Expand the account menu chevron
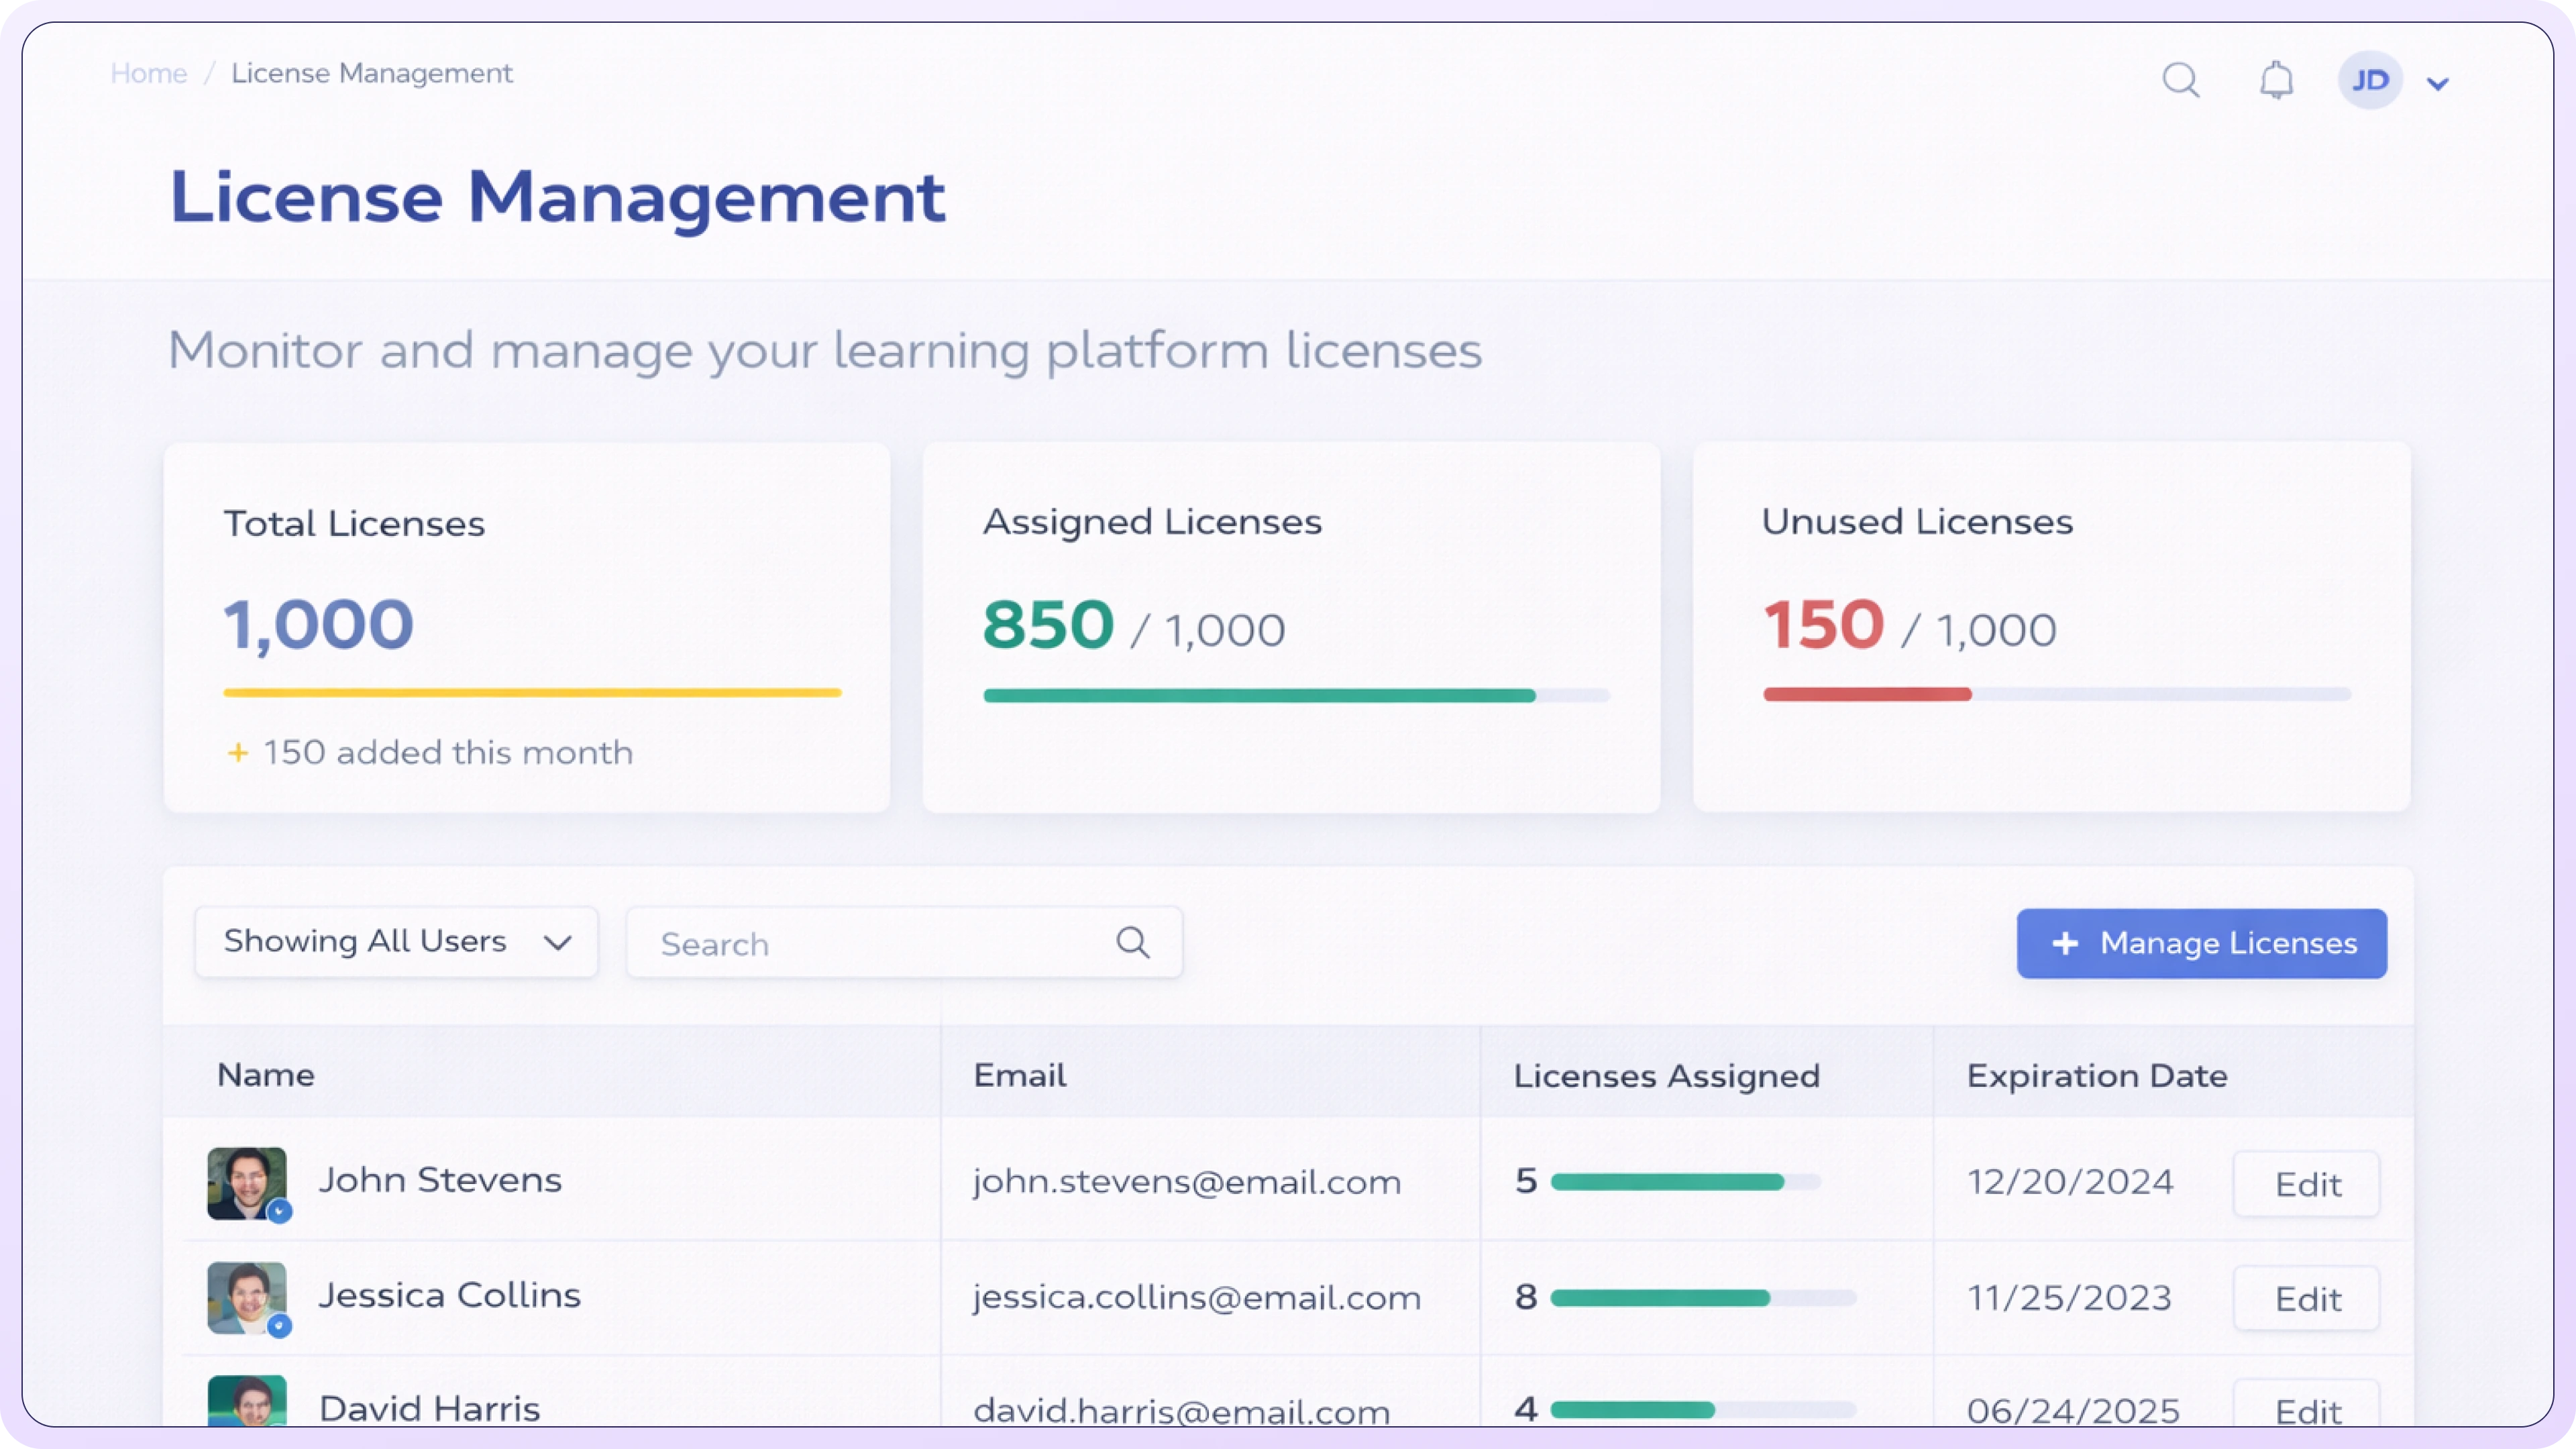The width and height of the screenshot is (2576, 1449). (2438, 84)
